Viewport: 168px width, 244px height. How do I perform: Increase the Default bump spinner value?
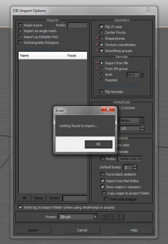[x=135, y=166]
